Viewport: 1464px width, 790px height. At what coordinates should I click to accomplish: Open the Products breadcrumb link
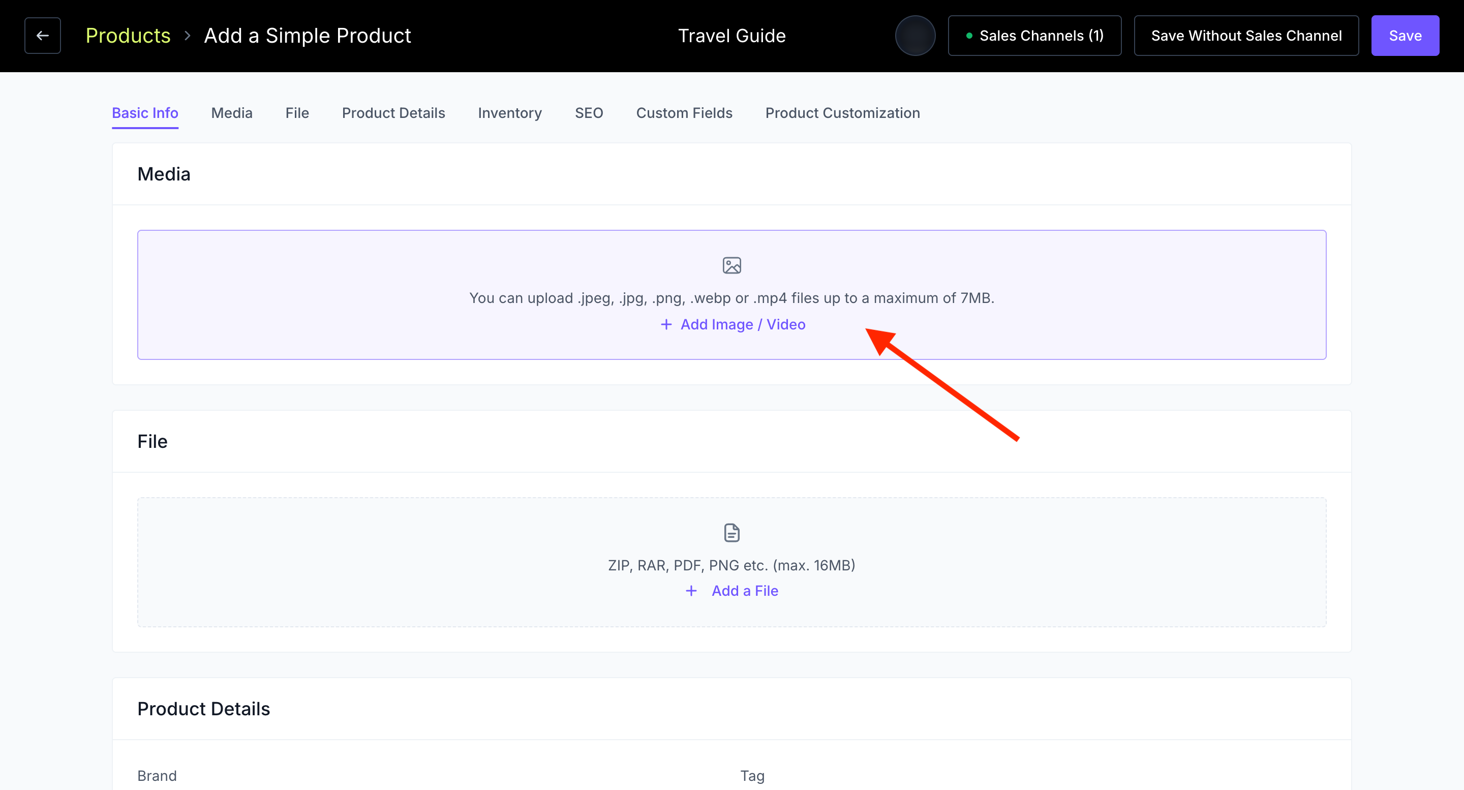point(128,36)
